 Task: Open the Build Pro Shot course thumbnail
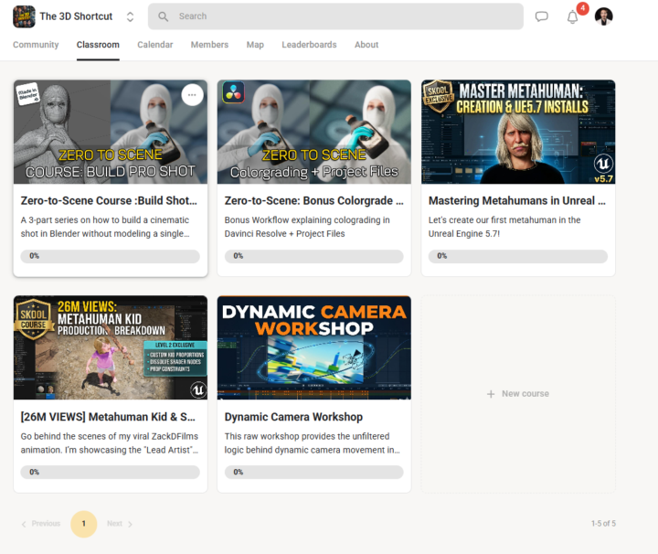[111, 132]
